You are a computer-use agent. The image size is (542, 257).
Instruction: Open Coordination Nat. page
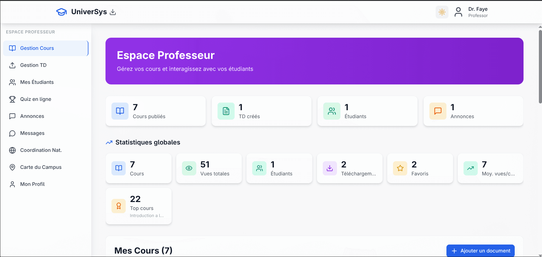[46, 150]
